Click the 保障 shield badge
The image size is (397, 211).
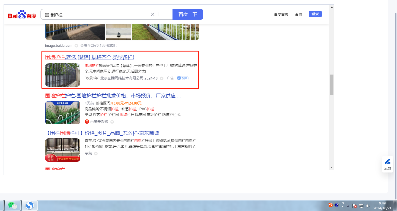(183, 78)
